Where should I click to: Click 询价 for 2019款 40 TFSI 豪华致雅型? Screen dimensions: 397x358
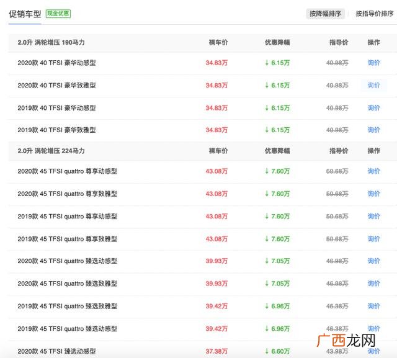coord(373,130)
